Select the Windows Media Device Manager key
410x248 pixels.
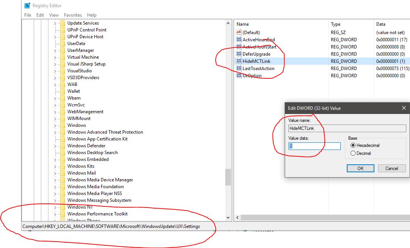100,180
